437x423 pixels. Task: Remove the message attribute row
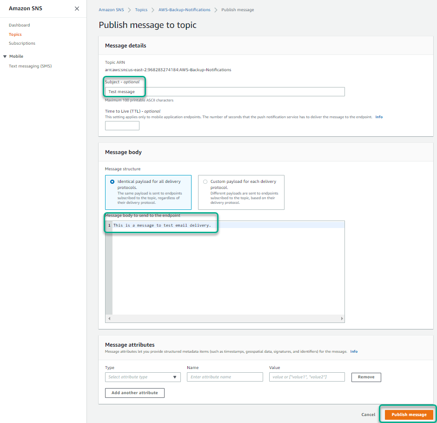(x=366, y=377)
